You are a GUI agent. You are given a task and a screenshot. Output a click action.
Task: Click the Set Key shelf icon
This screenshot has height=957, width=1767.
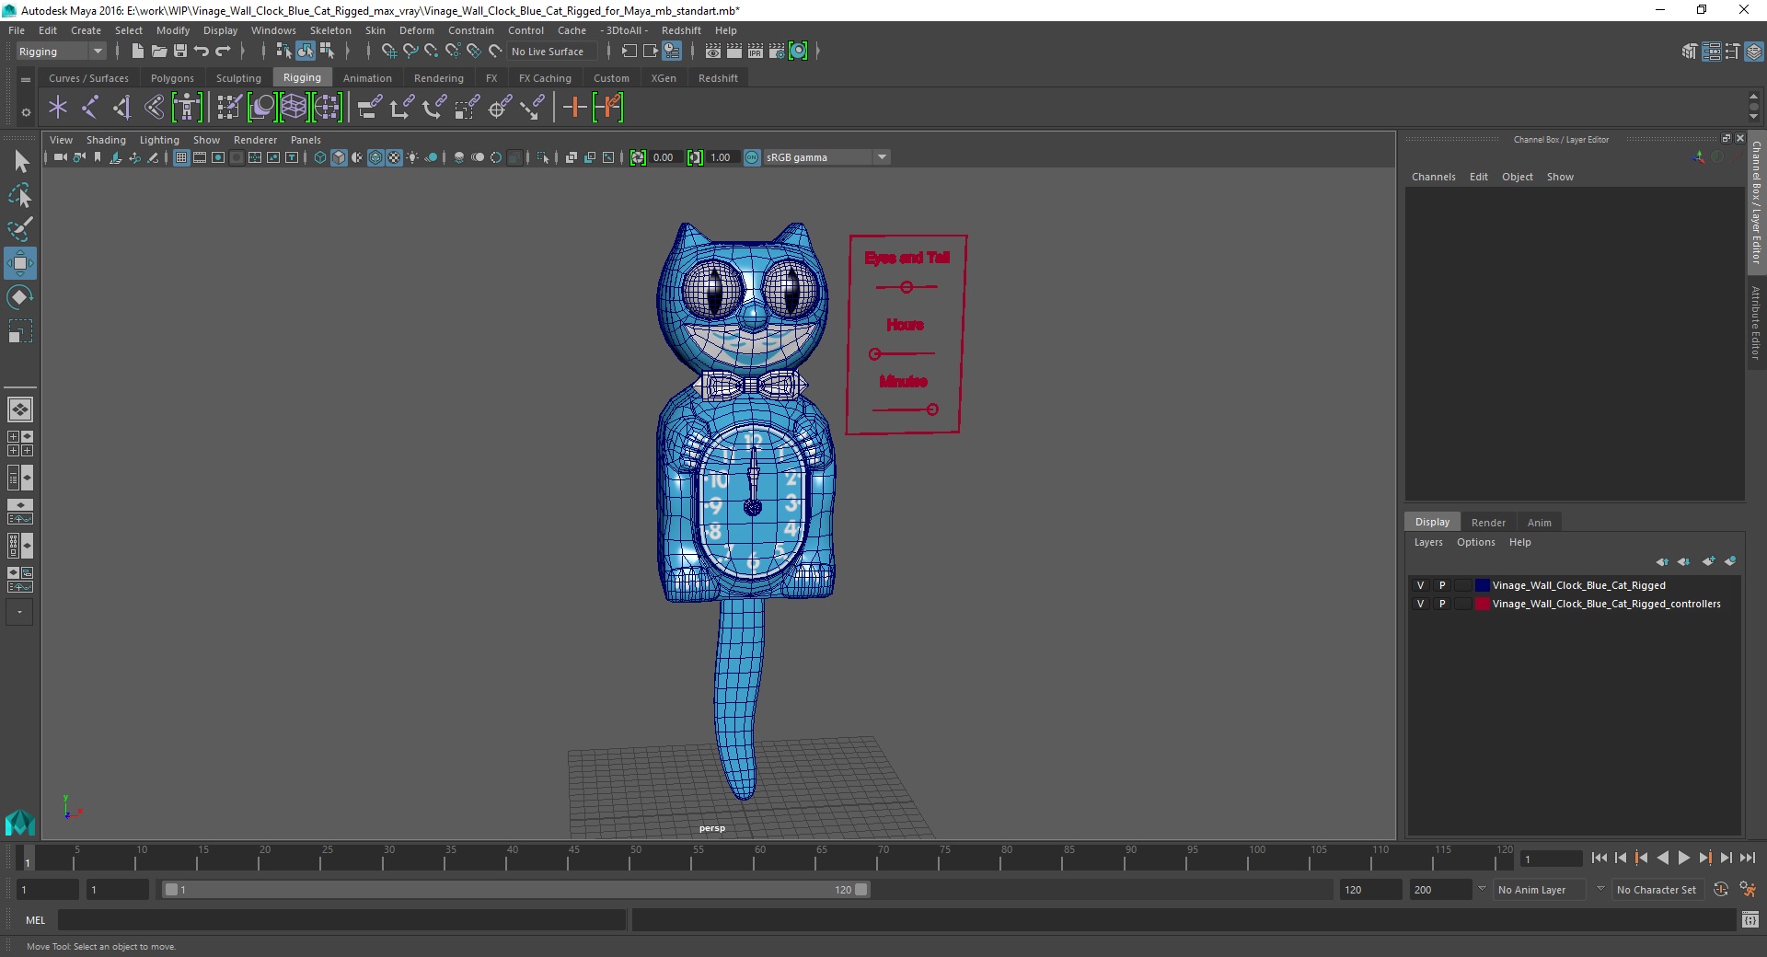[575, 108]
